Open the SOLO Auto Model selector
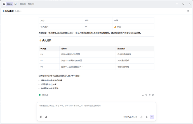The height and width of the screenshot is (124, 193). coord(130,117)
